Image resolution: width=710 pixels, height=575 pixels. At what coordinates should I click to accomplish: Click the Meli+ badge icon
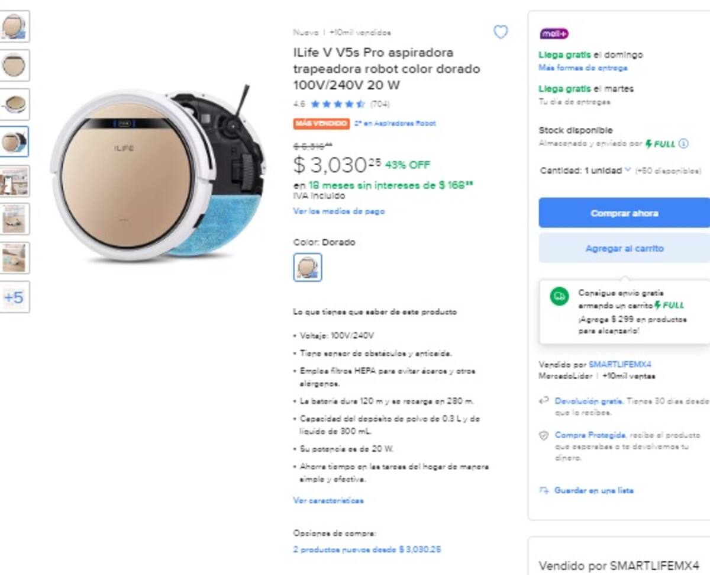coord(554,34)
